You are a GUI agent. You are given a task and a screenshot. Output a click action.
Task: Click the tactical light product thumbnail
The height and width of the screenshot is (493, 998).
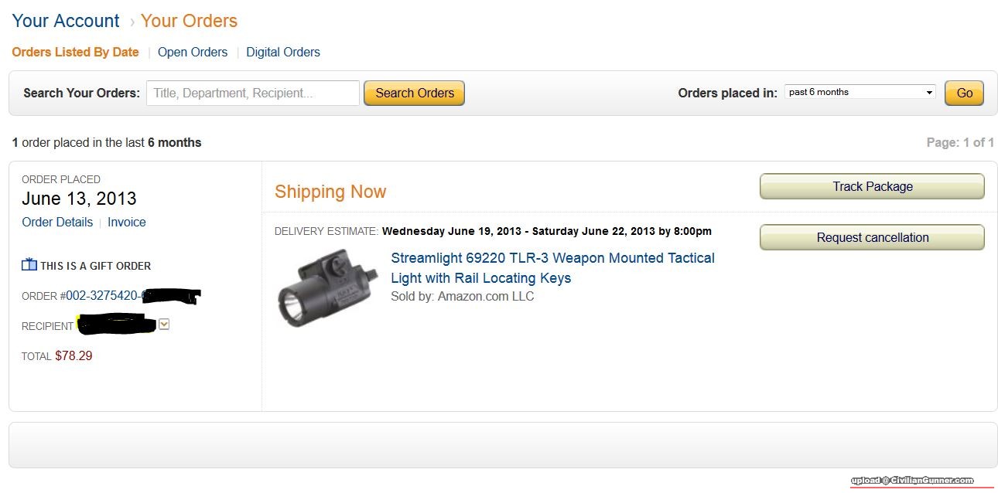click(326, 287)
